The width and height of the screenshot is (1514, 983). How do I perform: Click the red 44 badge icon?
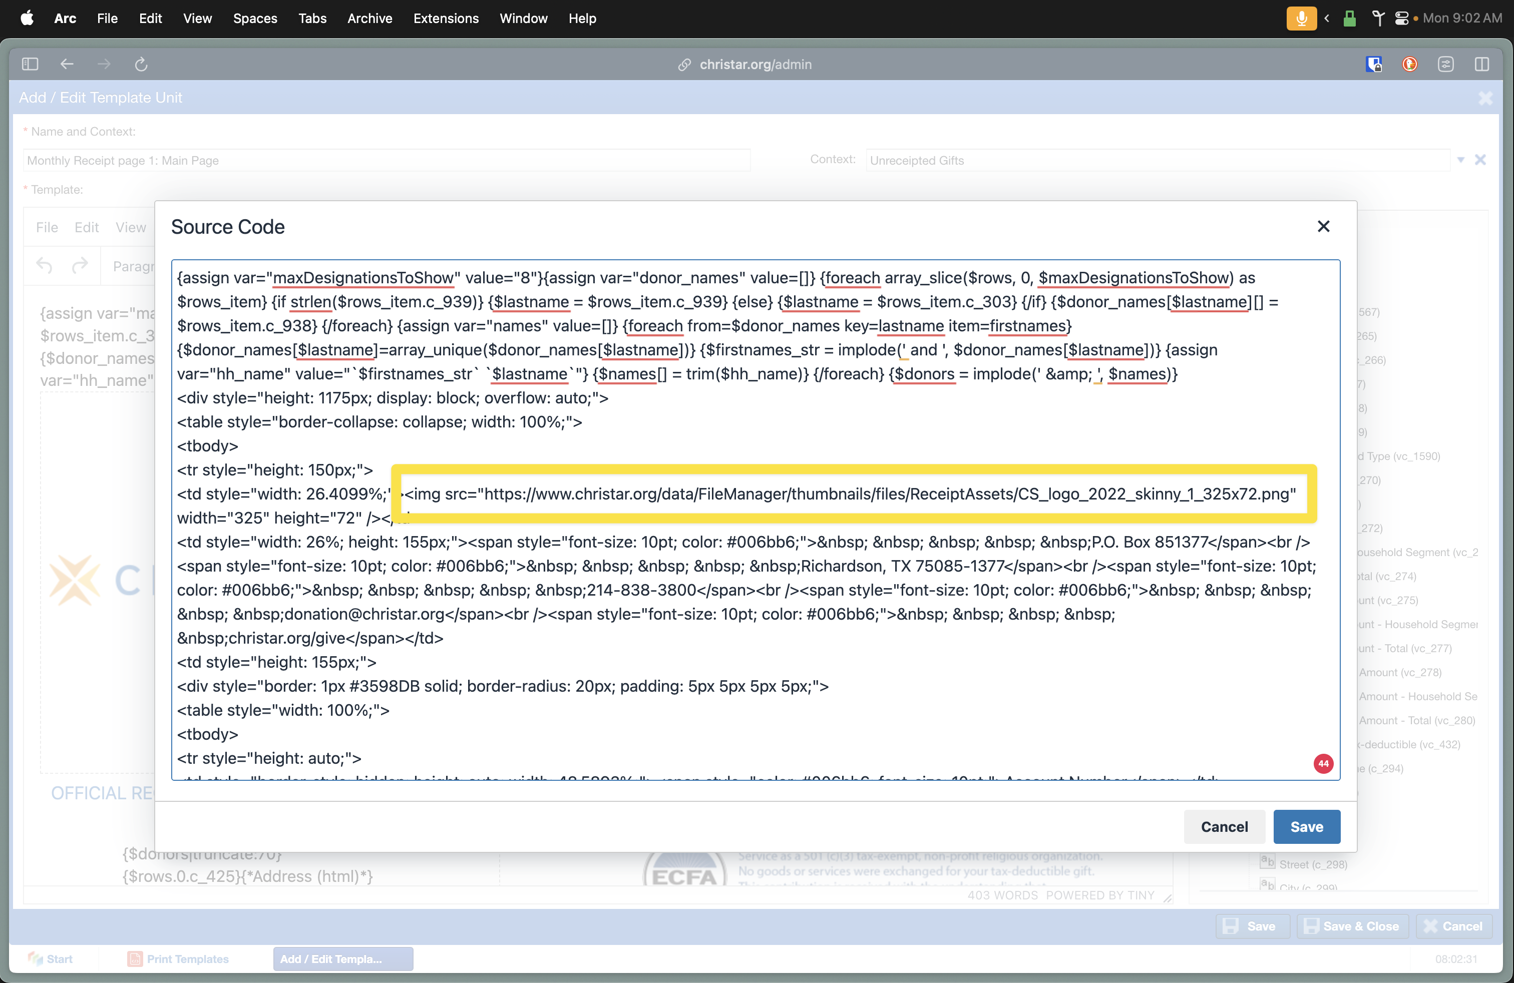pyautogui.click(x=1323, y=764)
